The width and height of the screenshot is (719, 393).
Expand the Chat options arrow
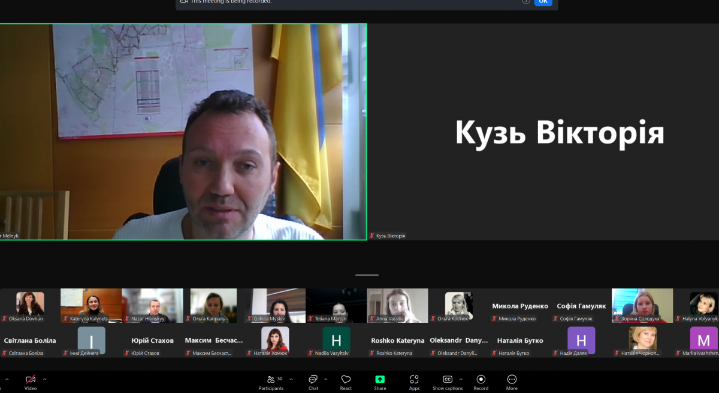click(x=325, y=379)
